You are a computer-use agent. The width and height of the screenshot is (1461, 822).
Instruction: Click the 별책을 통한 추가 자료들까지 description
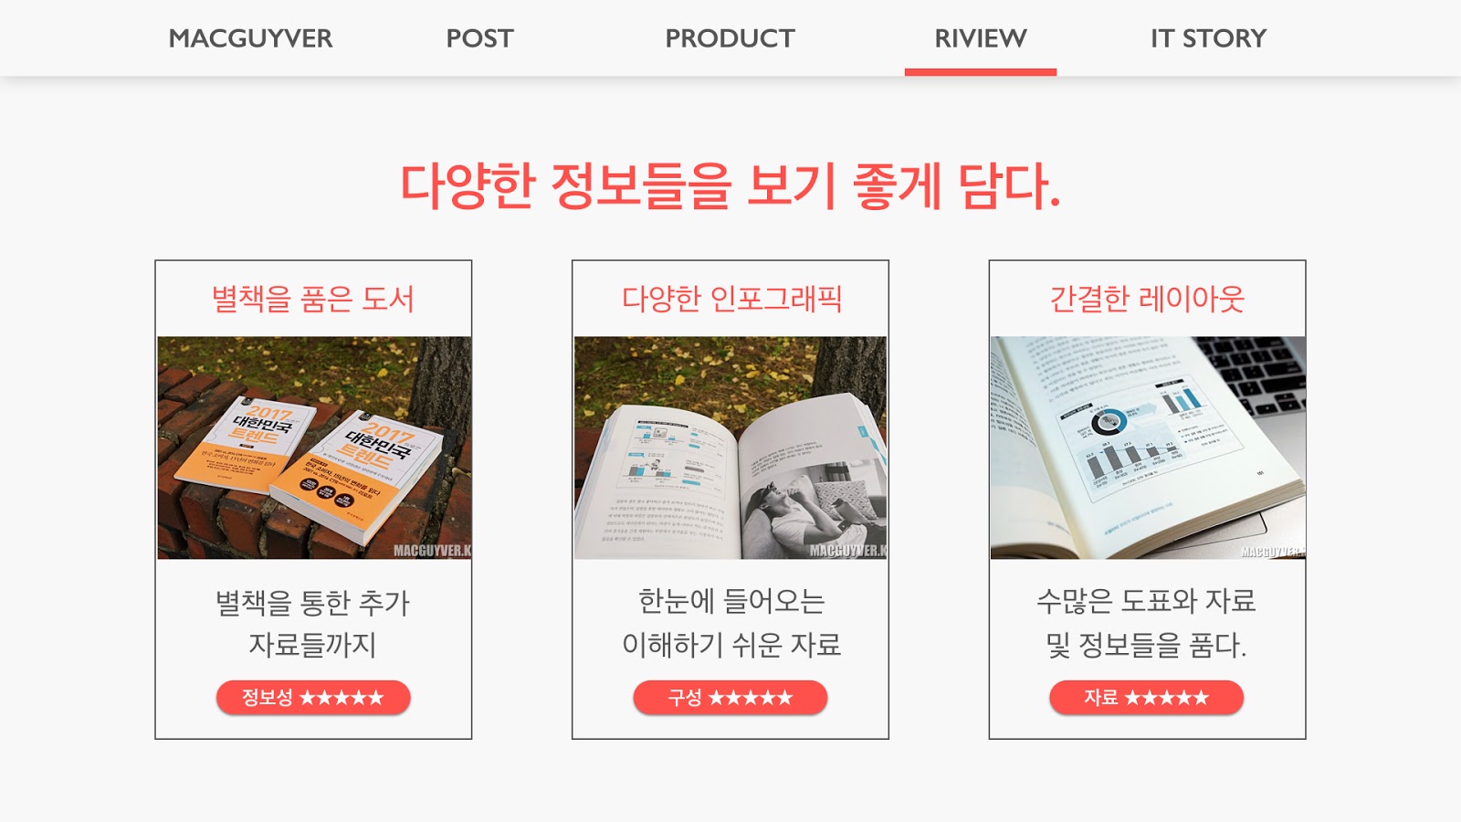313,624
